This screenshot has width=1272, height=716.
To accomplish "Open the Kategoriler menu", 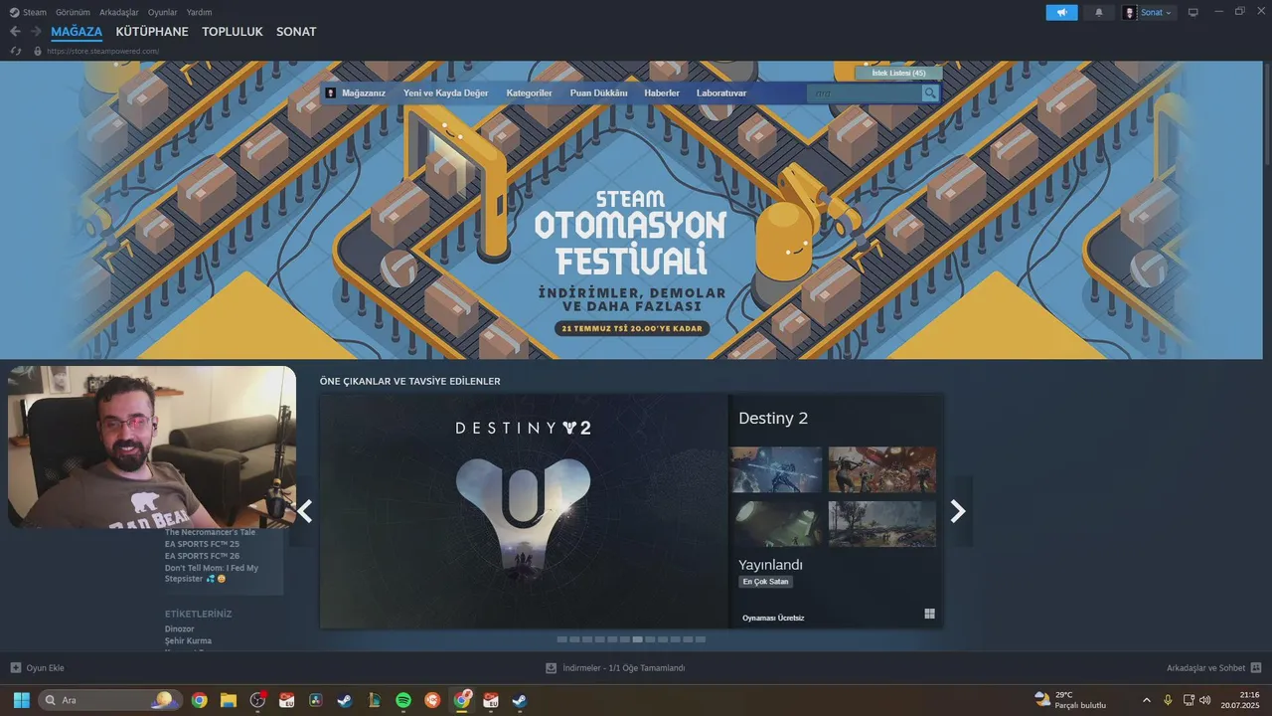I will (x=529, y=93).
